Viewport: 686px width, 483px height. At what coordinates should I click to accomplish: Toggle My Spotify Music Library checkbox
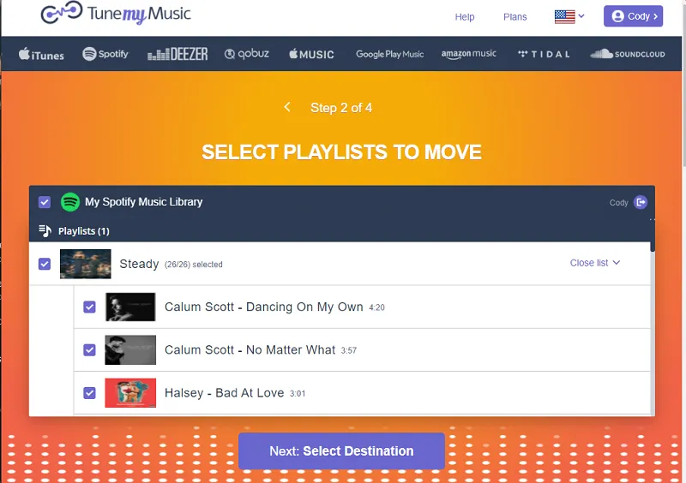click(45, 202)
